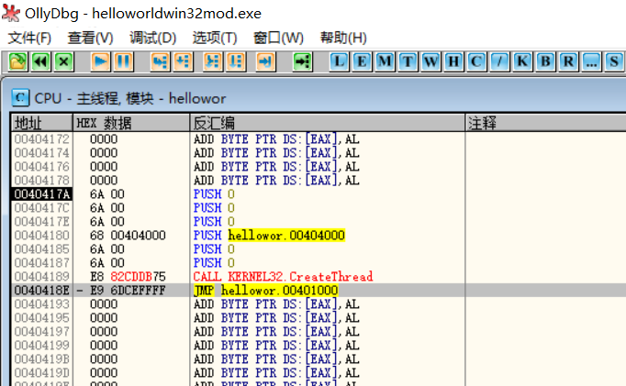Screen dimensions: 626x386
Task: Click address 0040419B
Action: 42,359
